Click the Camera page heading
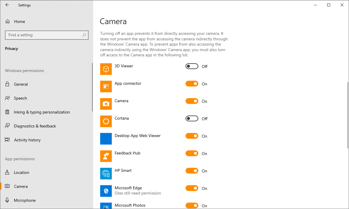The height and width of the screenshot is (209, 349). coord(113,21)
